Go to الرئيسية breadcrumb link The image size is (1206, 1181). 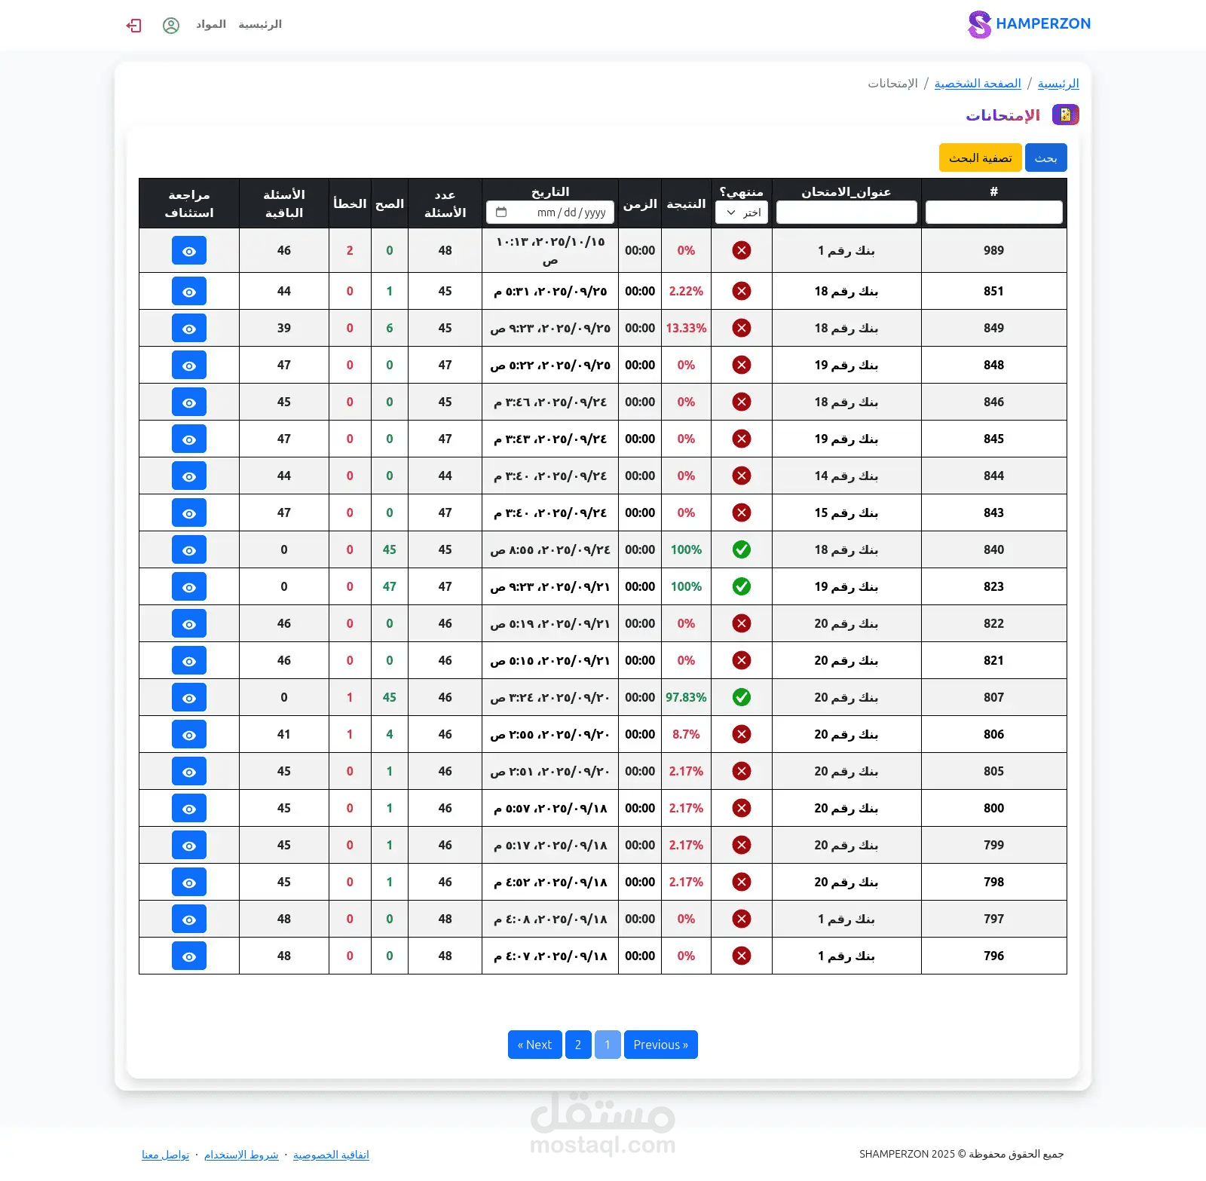coord(1058,83)
